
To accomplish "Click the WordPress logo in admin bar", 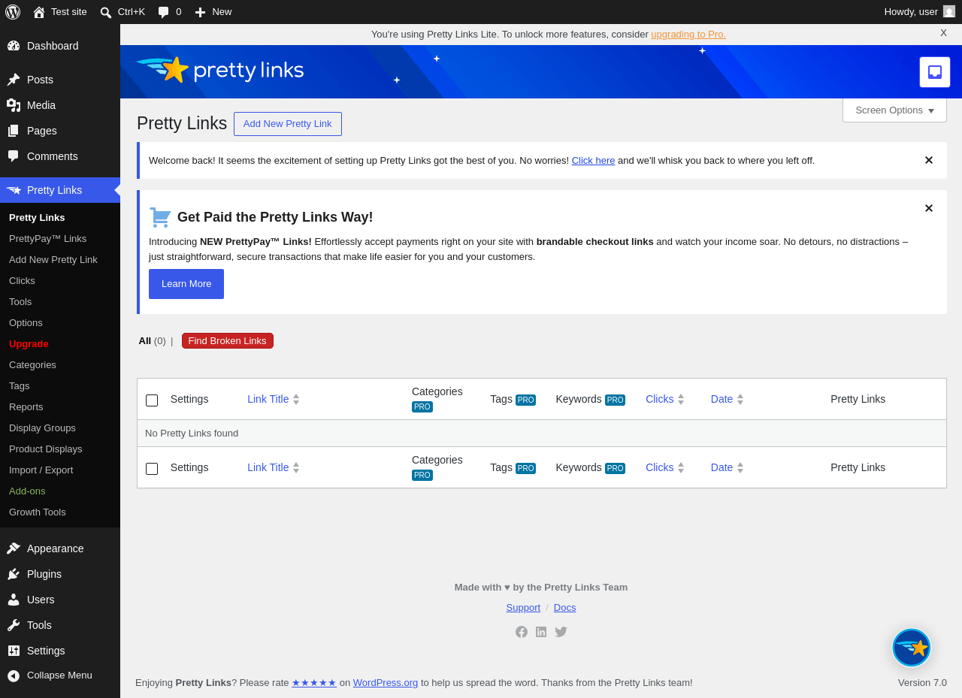I will [x=13, y=12].
